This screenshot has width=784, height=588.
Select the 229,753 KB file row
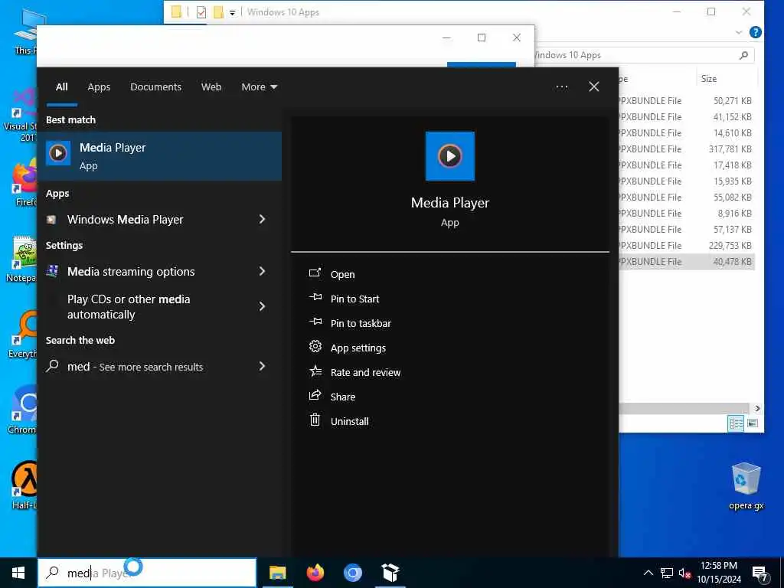(686, 246)
